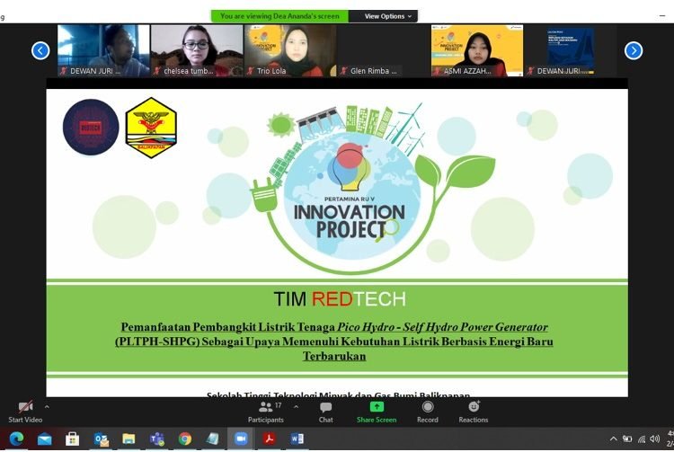674x452 pixels.
Task: Open the network Wi-Fi tray icon
Action: coord(642,439)
